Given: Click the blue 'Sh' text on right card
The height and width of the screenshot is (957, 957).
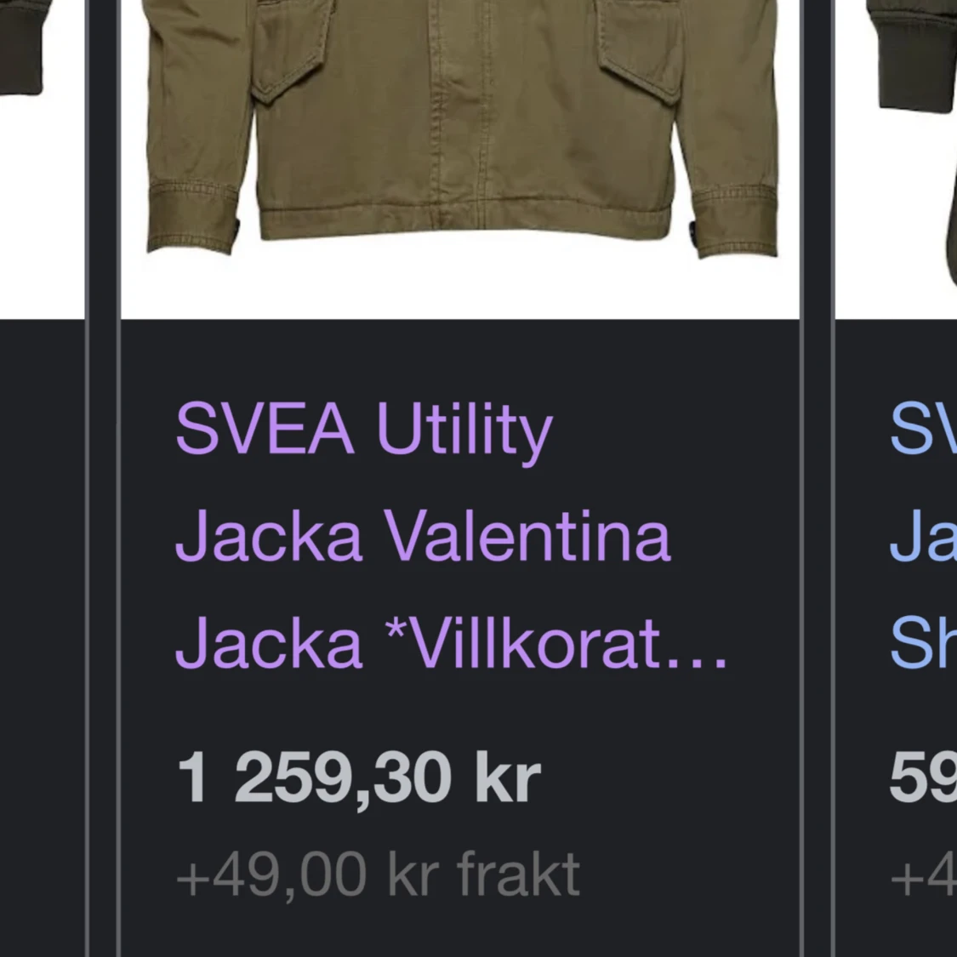Looking at the screenshot, I should [924, 642].
